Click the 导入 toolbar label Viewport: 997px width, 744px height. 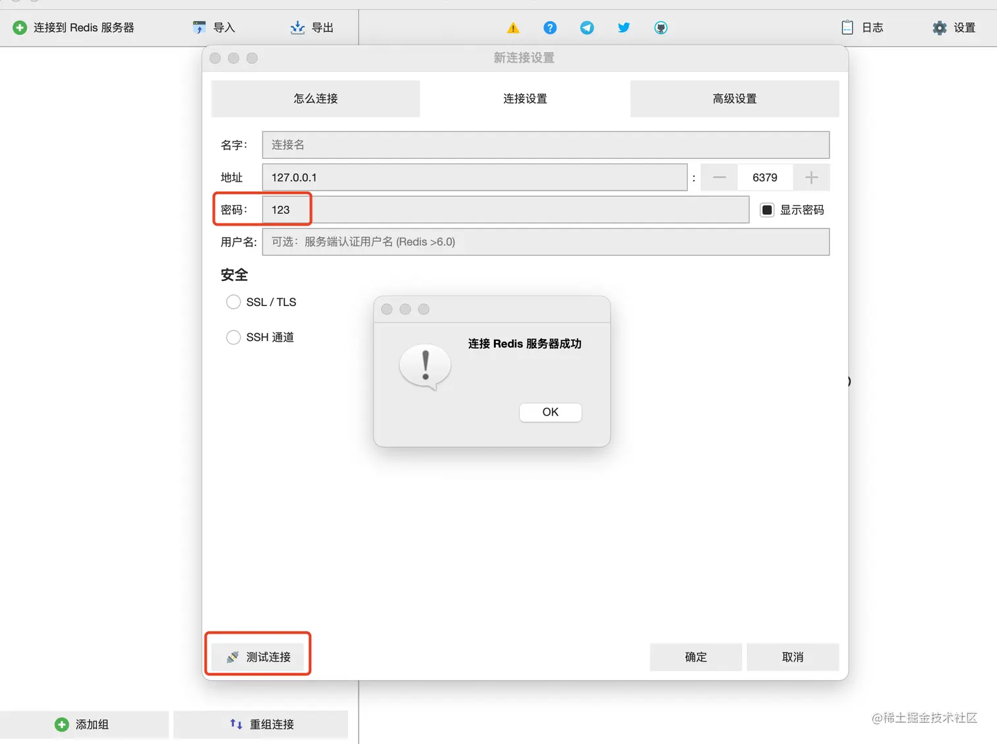[224, 28]
